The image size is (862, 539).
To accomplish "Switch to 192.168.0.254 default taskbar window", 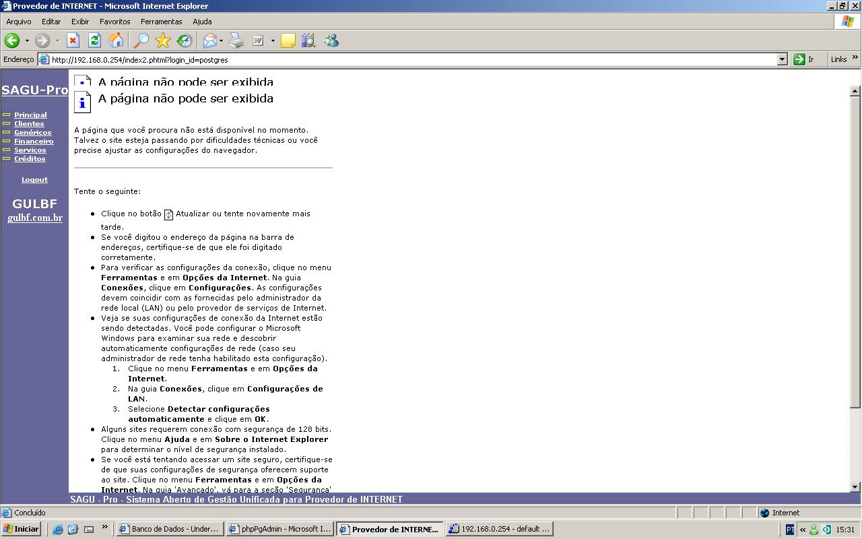I will tap(500, 529).
